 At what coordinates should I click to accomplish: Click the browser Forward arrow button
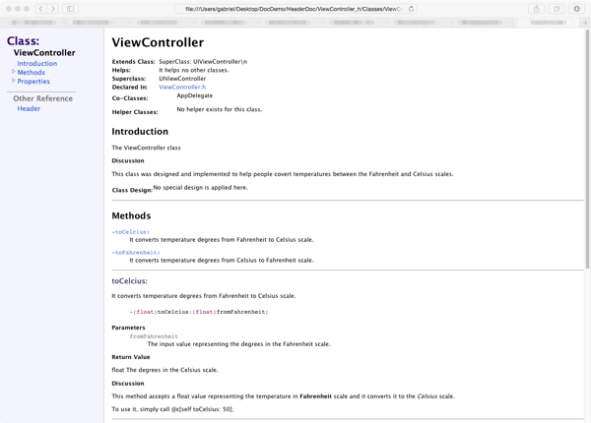point(53,9)
